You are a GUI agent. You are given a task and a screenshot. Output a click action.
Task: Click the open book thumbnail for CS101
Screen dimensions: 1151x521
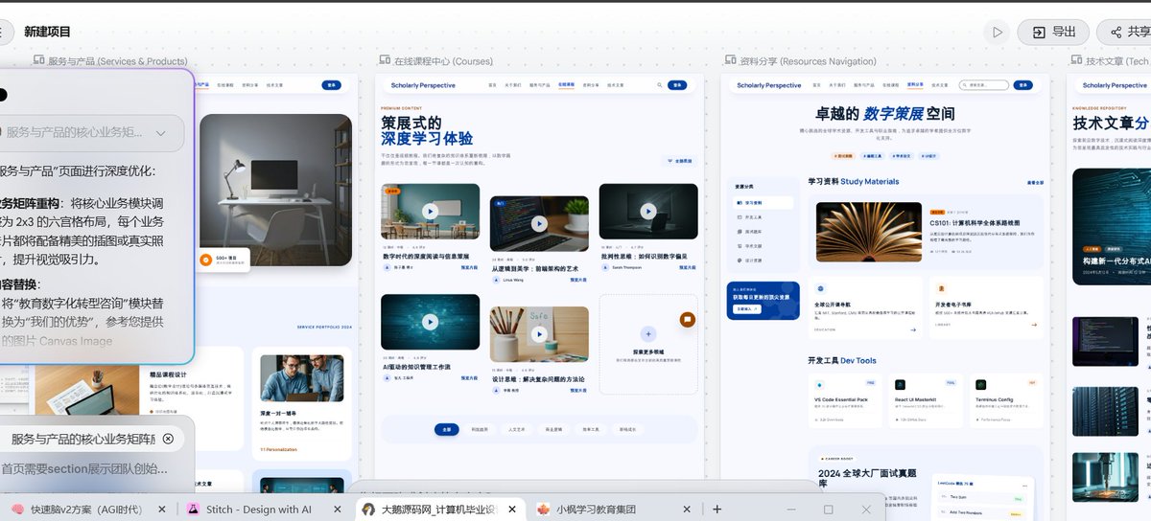coord(870,232)
